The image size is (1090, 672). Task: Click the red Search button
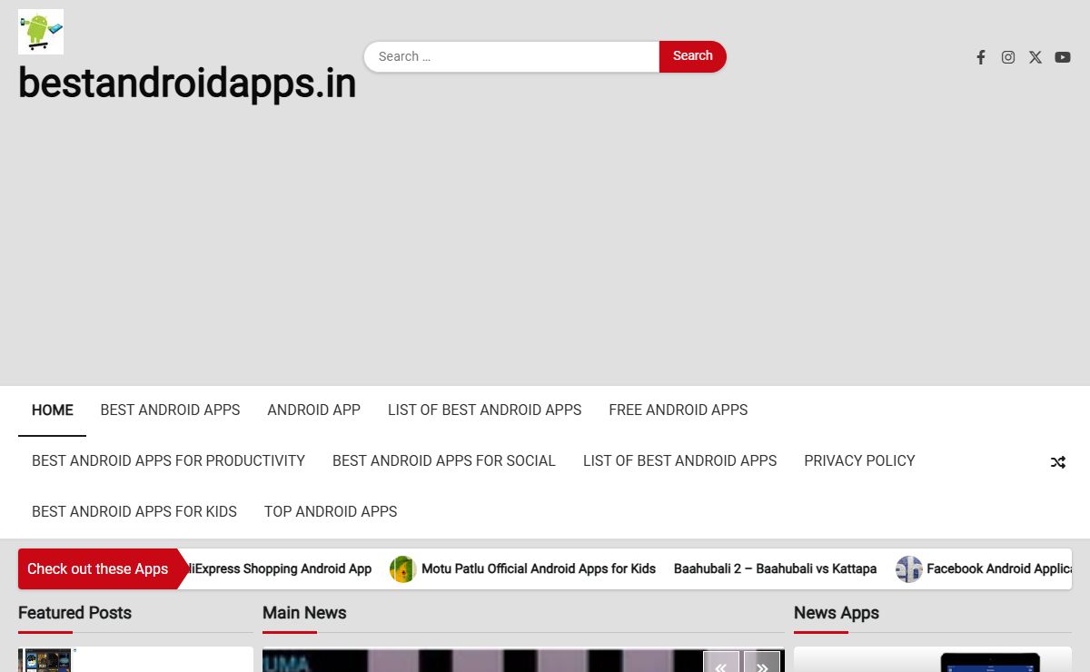point(692,56)
